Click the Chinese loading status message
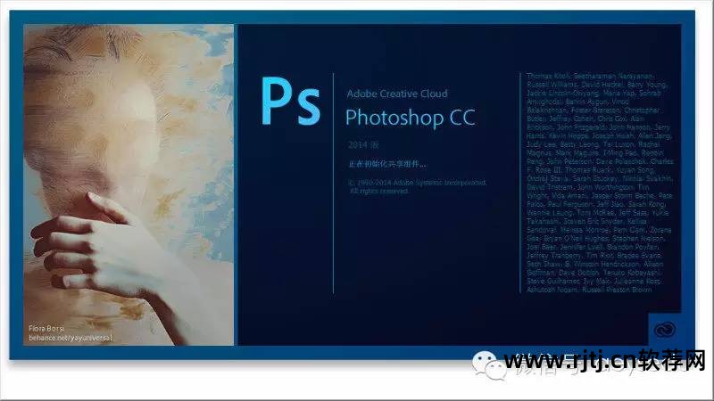Viewport: 714px width, 401px height. [x=387, y=164]
